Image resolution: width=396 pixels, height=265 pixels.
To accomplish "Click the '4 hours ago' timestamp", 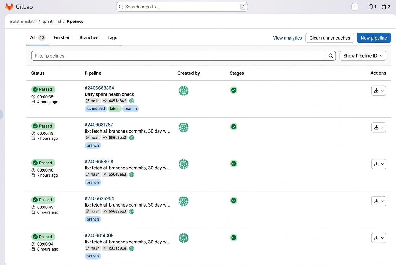I will (x=48, y=102).
